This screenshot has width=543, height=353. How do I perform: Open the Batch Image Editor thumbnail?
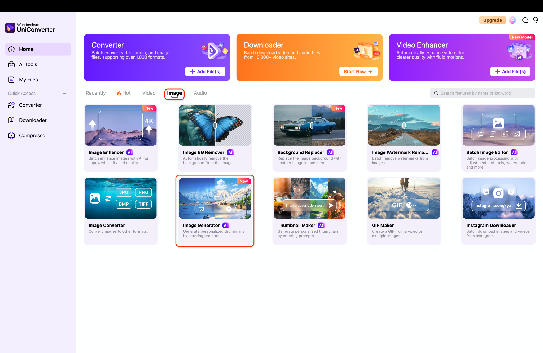coord(498,125)
